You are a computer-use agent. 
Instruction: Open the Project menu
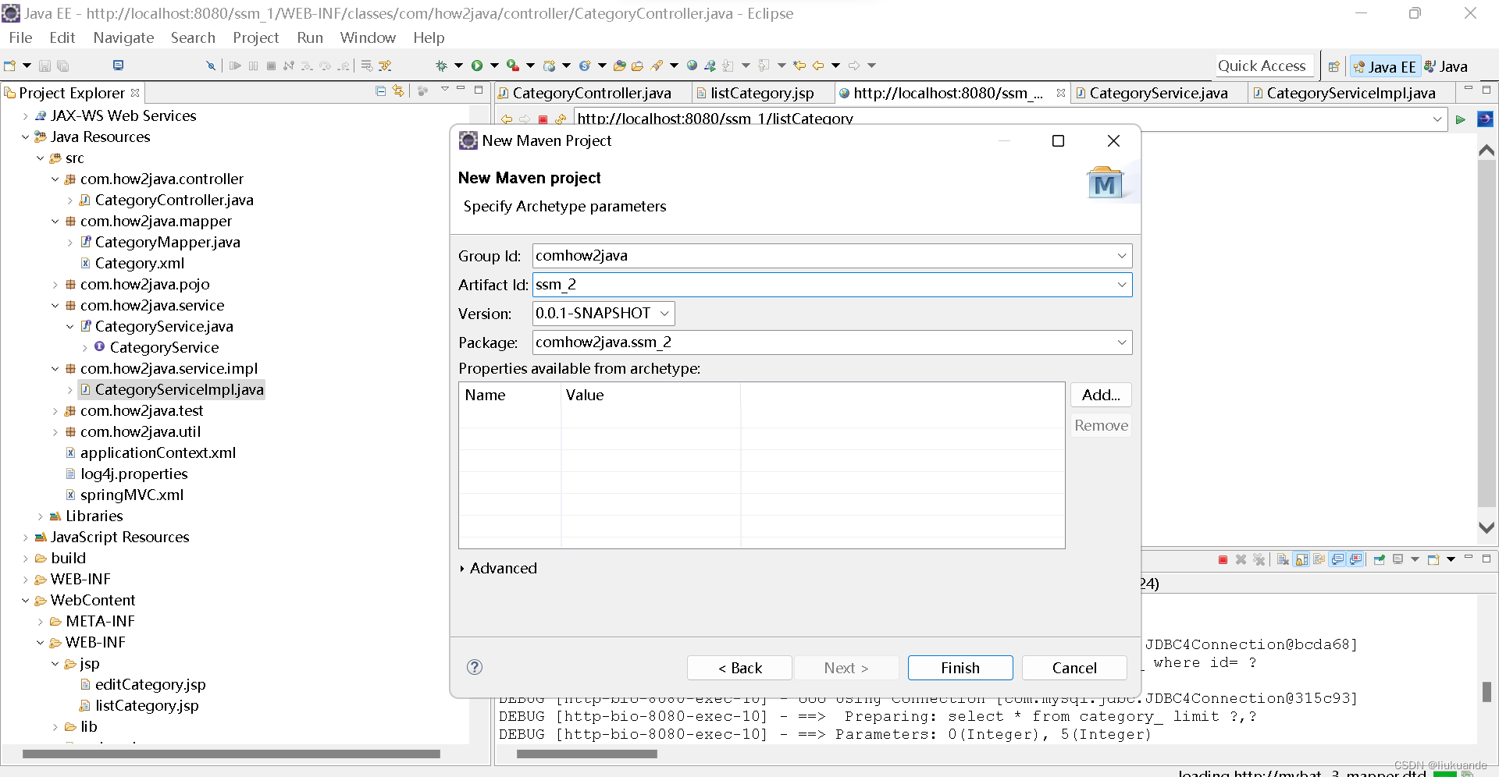255,37
